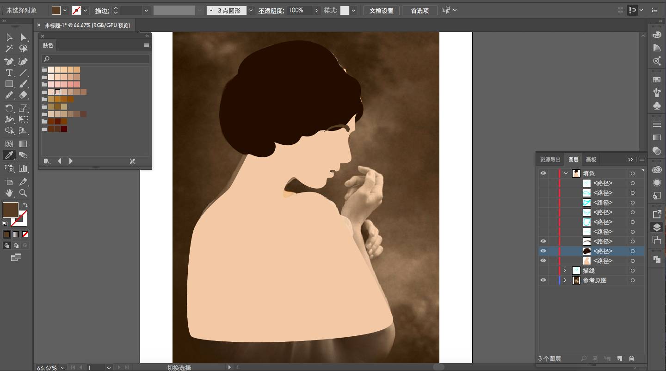The height and width of the screenshot is (371, 666).
Task: Click the 首选项 button
Action: coord(419,11)
